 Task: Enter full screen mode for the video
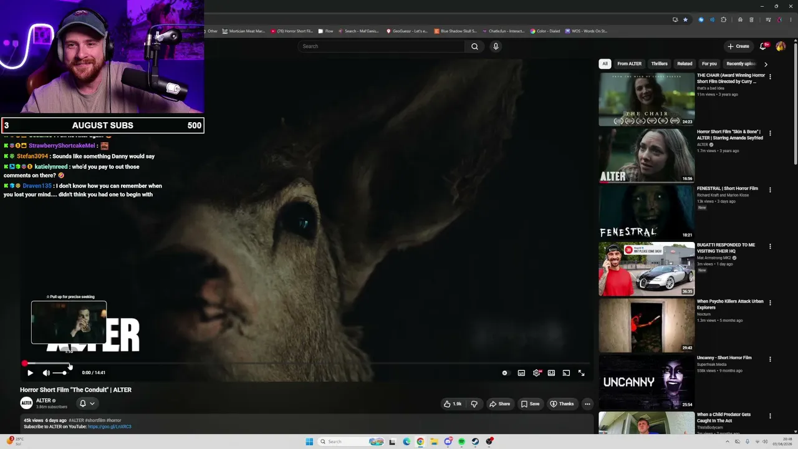(x=581, y=373)
